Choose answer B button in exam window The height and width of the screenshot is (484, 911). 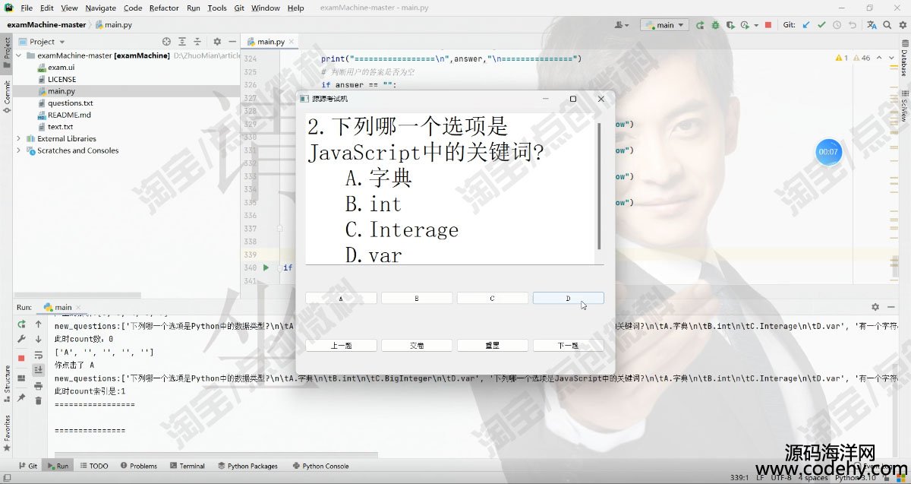pos(417,299)
